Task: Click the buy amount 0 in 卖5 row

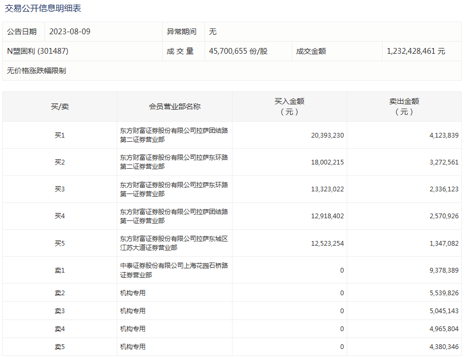Action: click(342, 347)
